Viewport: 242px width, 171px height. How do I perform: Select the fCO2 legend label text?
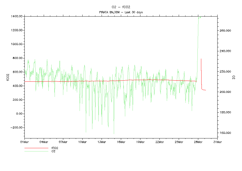[x=55, y=148]
